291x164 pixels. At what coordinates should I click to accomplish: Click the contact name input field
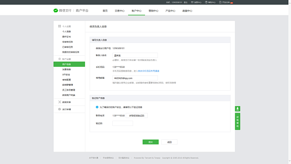click(x=135, y=55)
